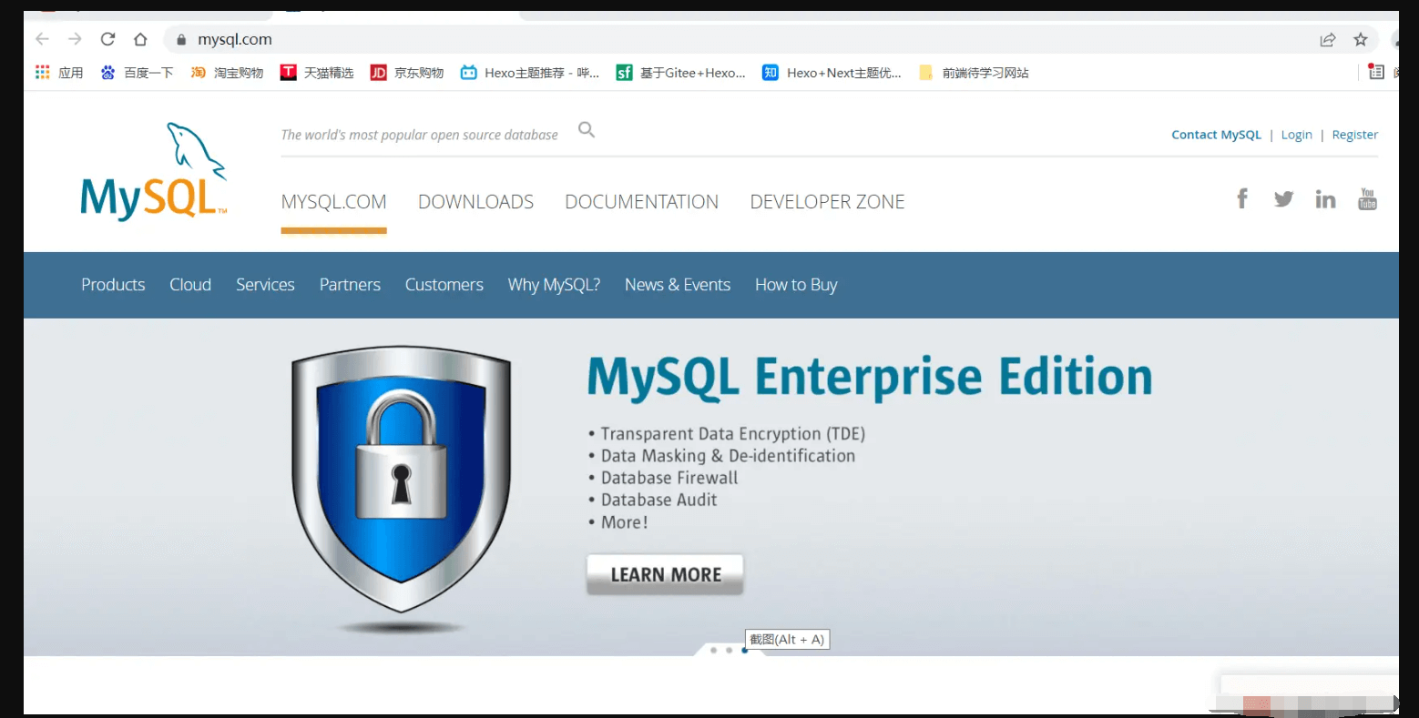Click the MySQL dolphin logo

[x=154, y=173]
